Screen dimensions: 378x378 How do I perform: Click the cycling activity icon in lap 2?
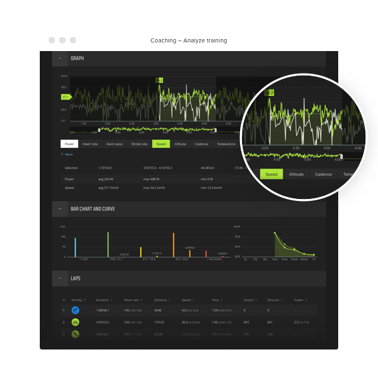[75, 322]
